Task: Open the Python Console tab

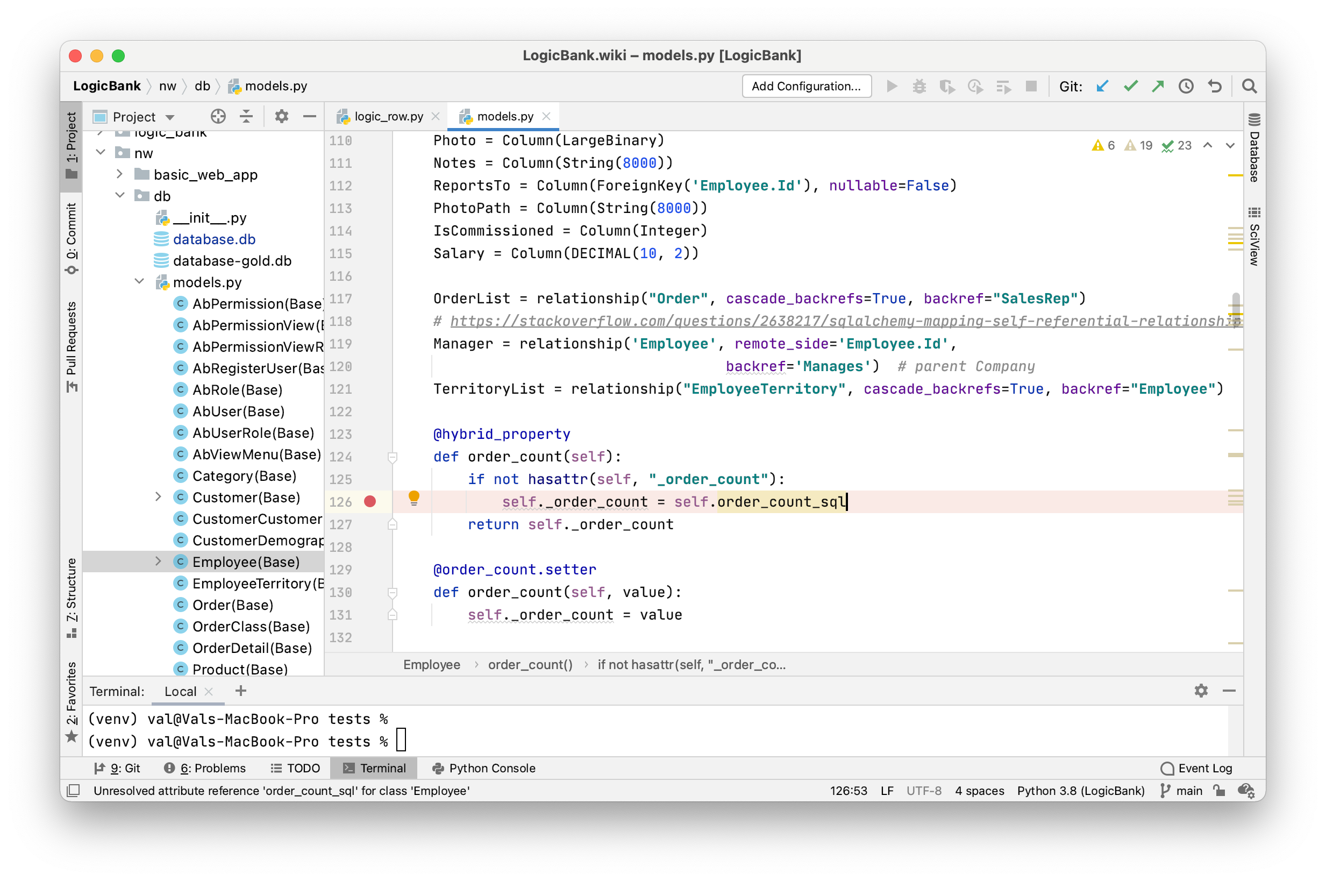Action: tap(483, 768)
